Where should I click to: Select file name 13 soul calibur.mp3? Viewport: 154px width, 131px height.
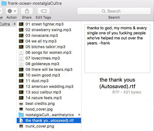pyautogui.click(x=43, y=92)
